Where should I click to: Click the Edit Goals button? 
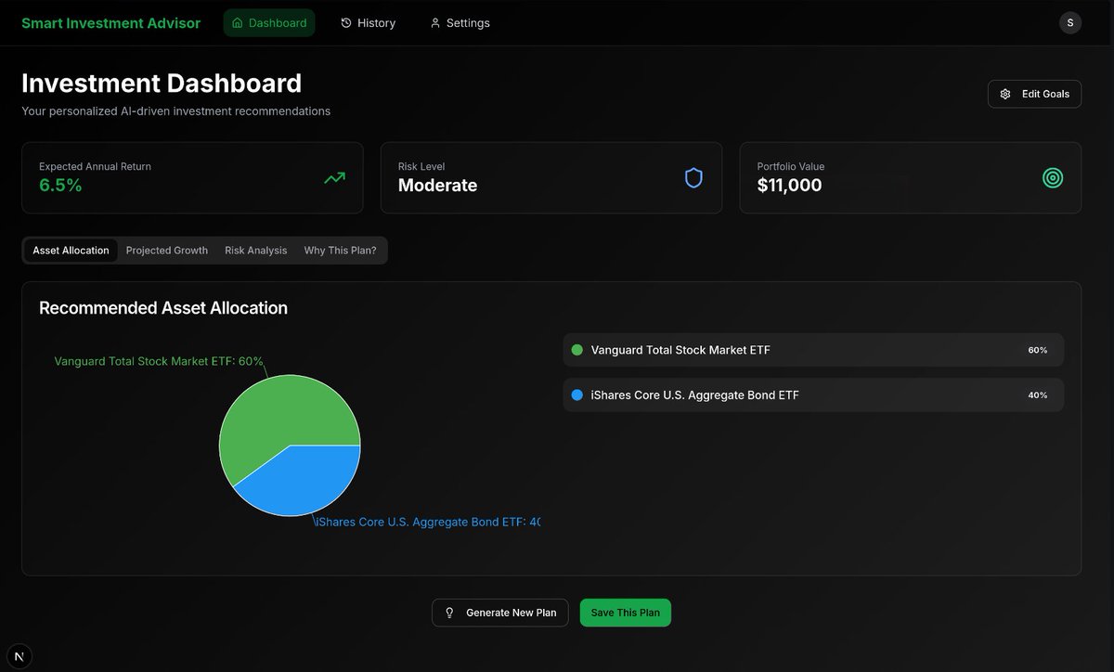coord(1034,94)
